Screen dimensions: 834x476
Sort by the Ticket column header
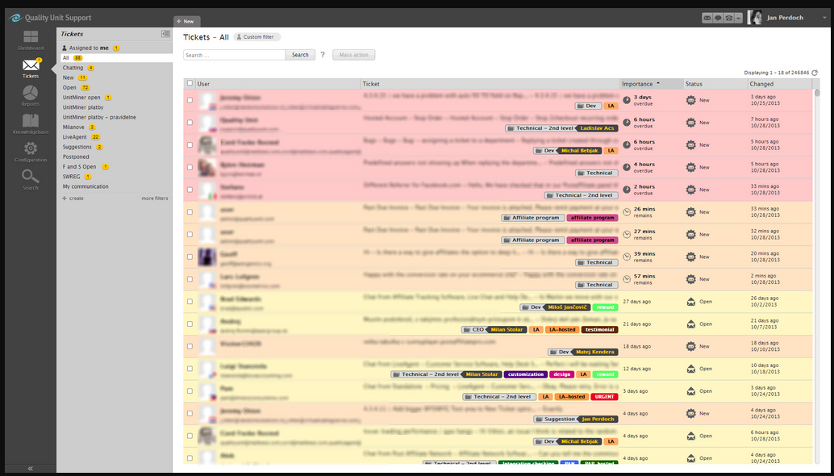click(x=490, y=84)
